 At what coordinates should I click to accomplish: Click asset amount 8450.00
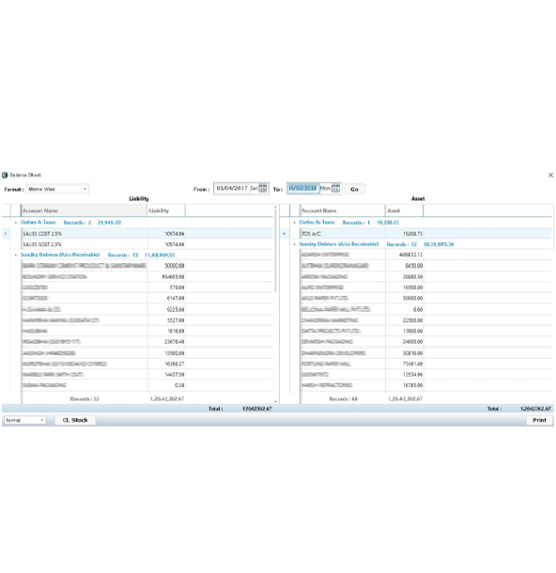click(x=414, y=266)
